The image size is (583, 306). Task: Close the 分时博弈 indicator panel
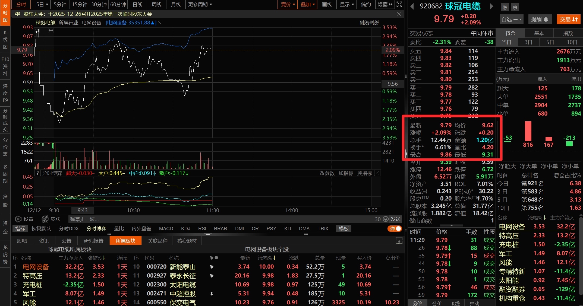click(x=377, y=173)
